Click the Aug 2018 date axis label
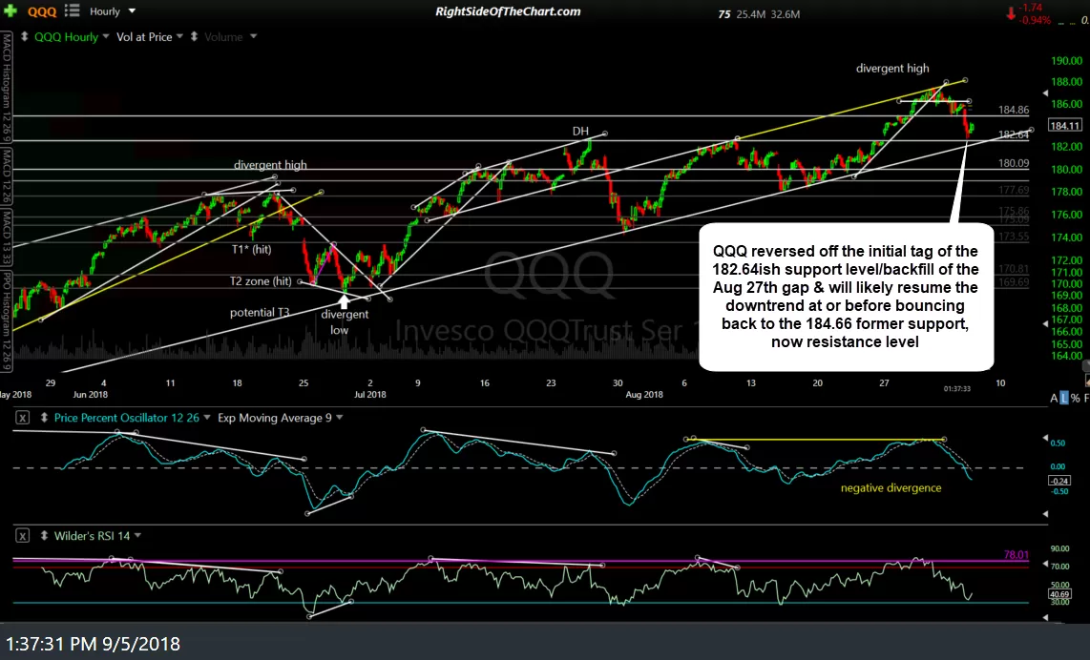The width and height of the screenshot is (1090, 660). click(644, 394)
